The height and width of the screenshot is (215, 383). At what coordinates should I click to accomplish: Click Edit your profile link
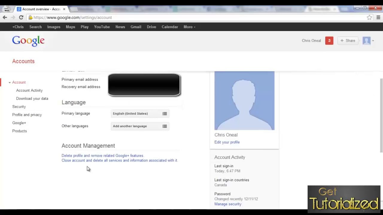pyautogui.click(x=227, y=142)
